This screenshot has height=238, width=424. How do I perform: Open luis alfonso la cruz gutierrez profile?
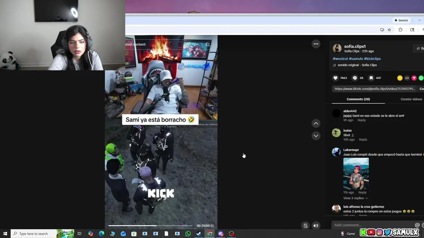(x=364, y=207)
